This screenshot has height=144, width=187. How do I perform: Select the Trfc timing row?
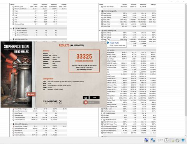[x=40, y=22]
